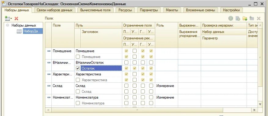This screenshot has height=116, width=268.
Task: Collapse the Помещение field row
Action: point(49,51)
